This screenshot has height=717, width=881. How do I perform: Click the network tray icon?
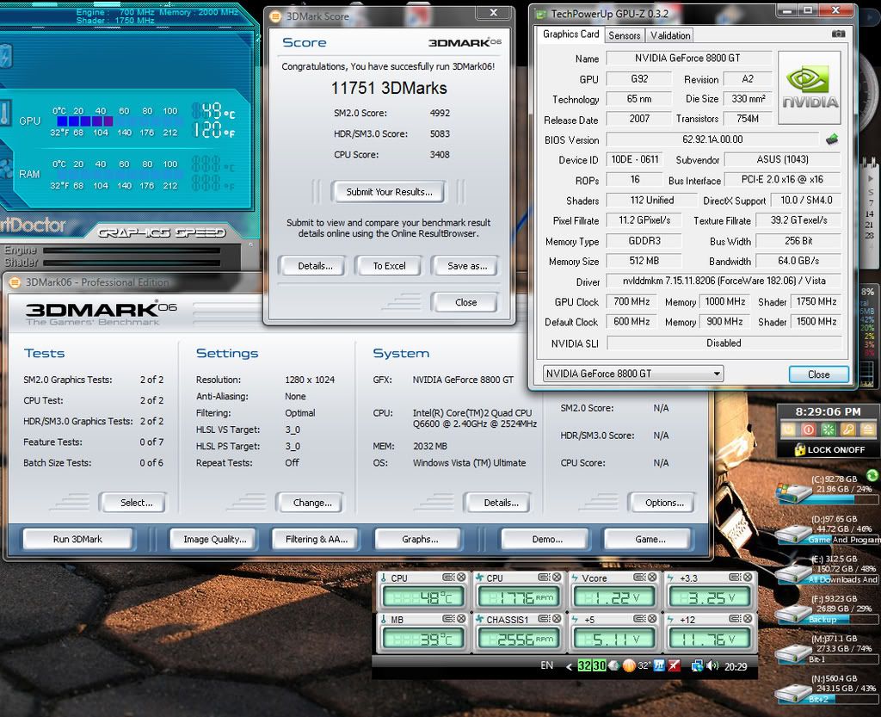696,665
